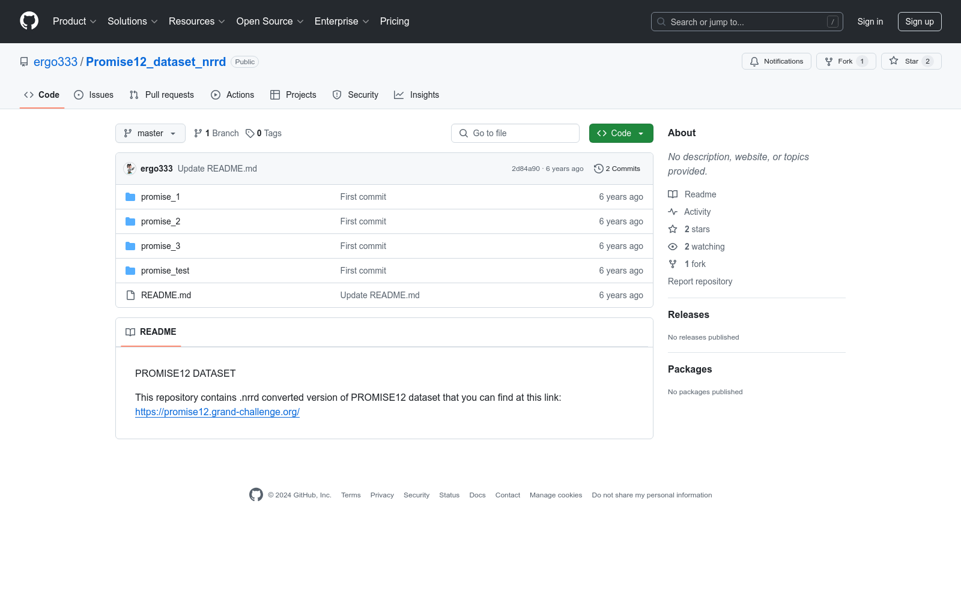View the 2 Commits history
Viewport: 961px width, 600px height.
(617, 169)
